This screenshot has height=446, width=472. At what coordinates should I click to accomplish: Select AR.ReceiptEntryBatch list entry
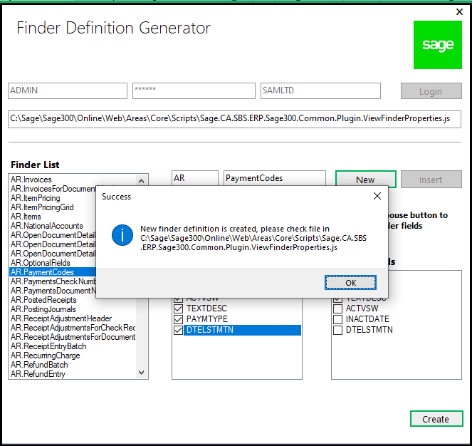[48, 346]
